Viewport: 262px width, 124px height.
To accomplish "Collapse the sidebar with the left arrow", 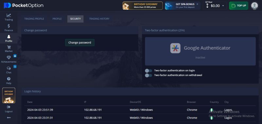I will [9, 118].
